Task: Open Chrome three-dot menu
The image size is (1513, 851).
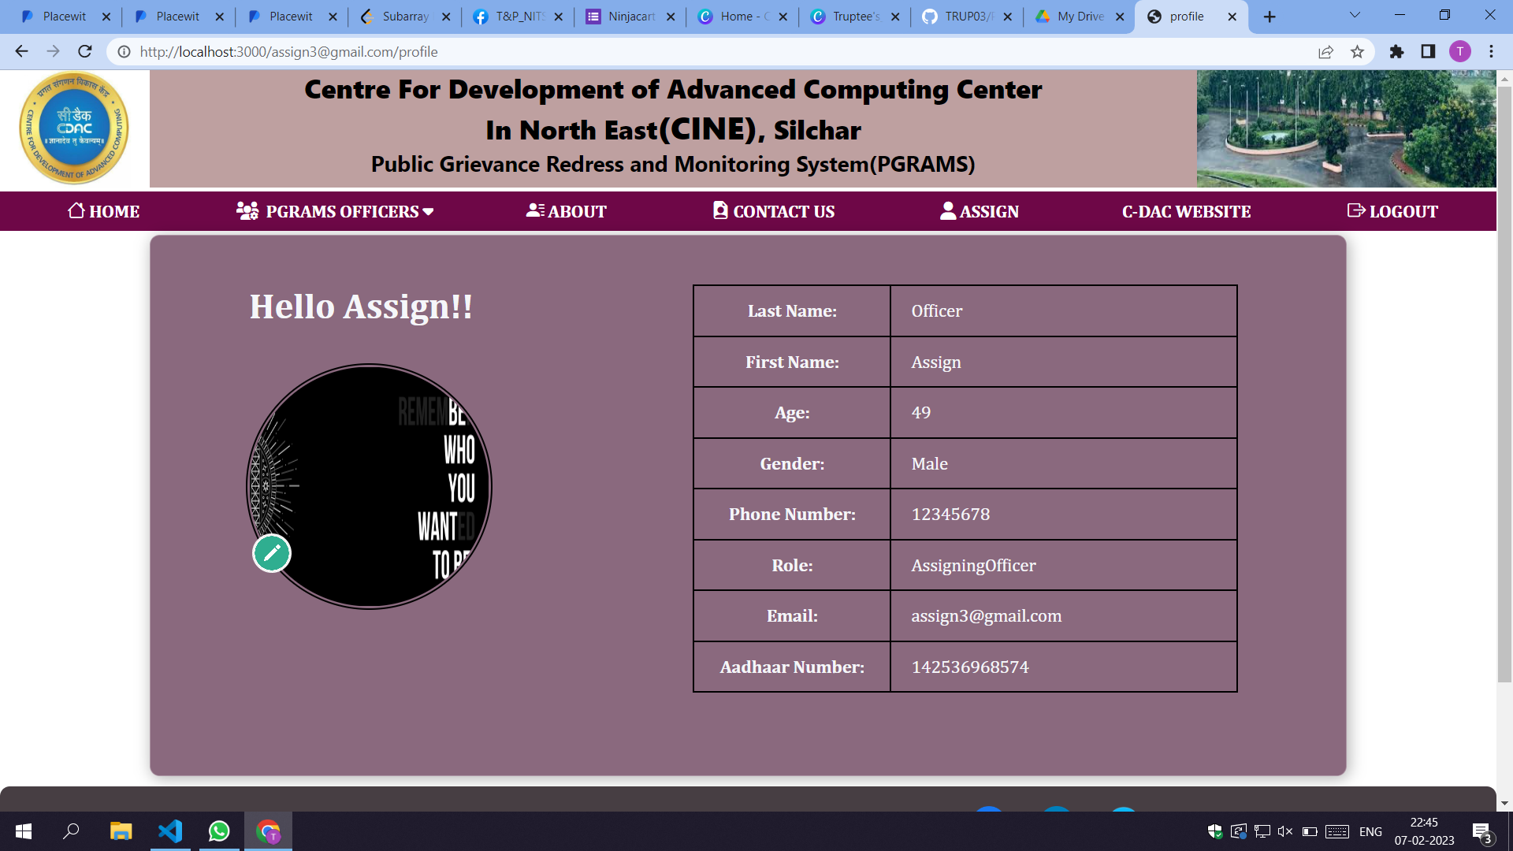Action: [1491, 52]
